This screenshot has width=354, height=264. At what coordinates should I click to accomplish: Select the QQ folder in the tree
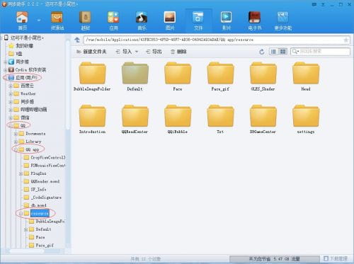tap(20, 126)
